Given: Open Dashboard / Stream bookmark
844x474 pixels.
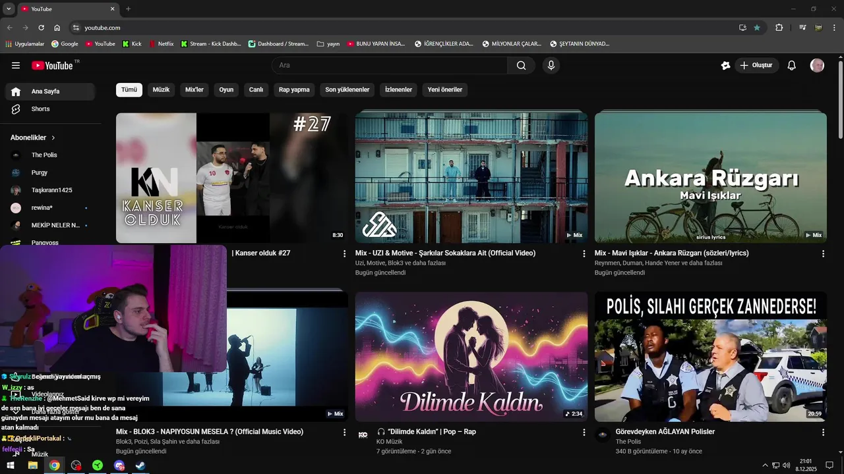Looking at the screenshot, I should point(278,44).
